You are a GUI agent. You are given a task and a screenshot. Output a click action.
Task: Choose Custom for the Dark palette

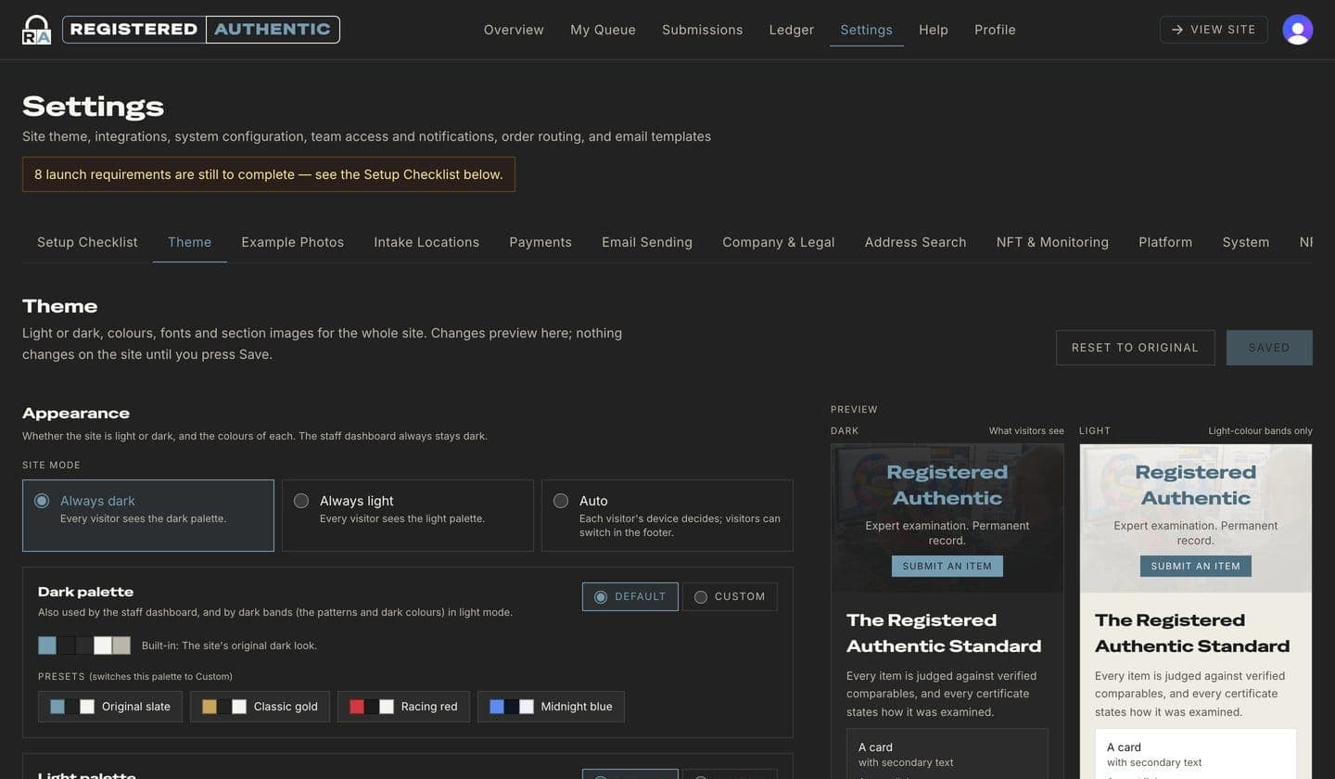[x=730, y=596]
